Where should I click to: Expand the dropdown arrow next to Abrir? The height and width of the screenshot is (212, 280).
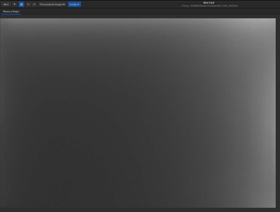point(15,4)
